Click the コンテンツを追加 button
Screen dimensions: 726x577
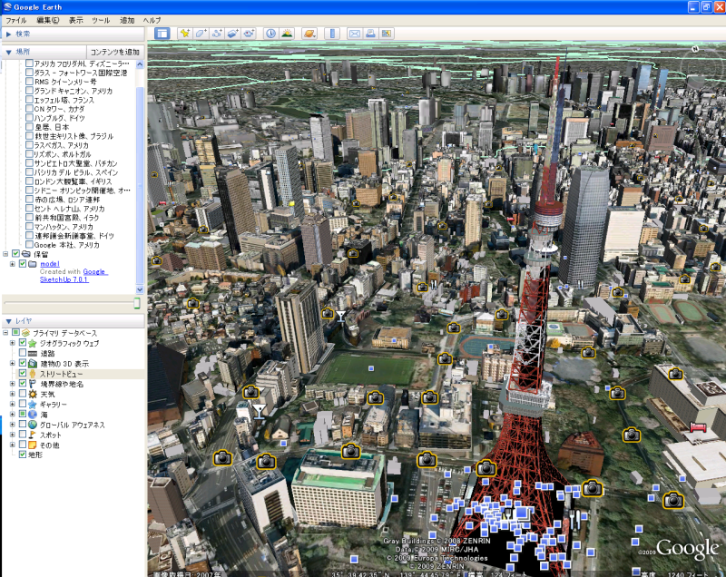(114, 52)
